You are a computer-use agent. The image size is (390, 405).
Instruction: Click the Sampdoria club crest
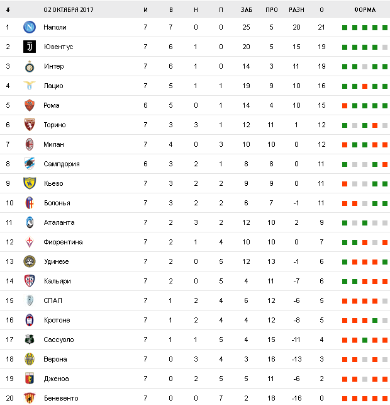pos(29,164)
